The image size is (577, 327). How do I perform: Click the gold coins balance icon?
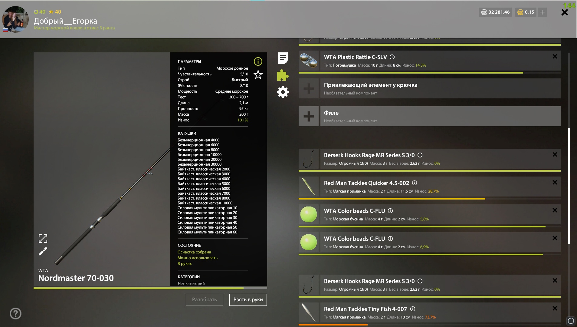pyautogui.click(x=520, y=12)
